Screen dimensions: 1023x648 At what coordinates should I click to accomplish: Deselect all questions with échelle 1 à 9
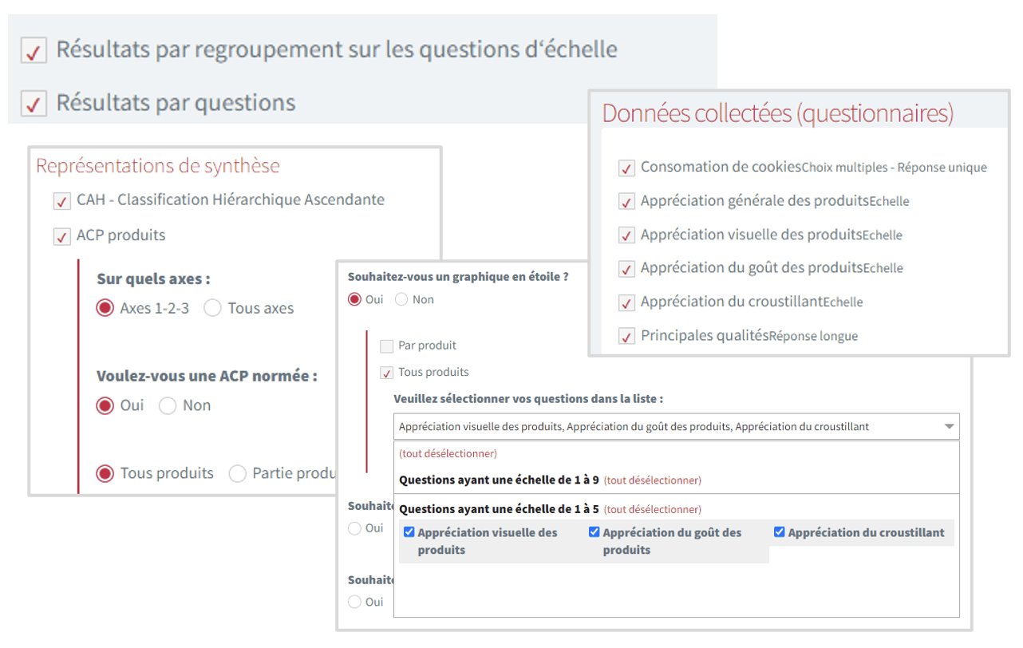click(652, 480)
